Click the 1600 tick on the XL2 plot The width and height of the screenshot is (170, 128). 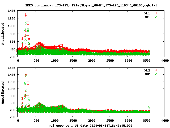(x=11, y=68)
